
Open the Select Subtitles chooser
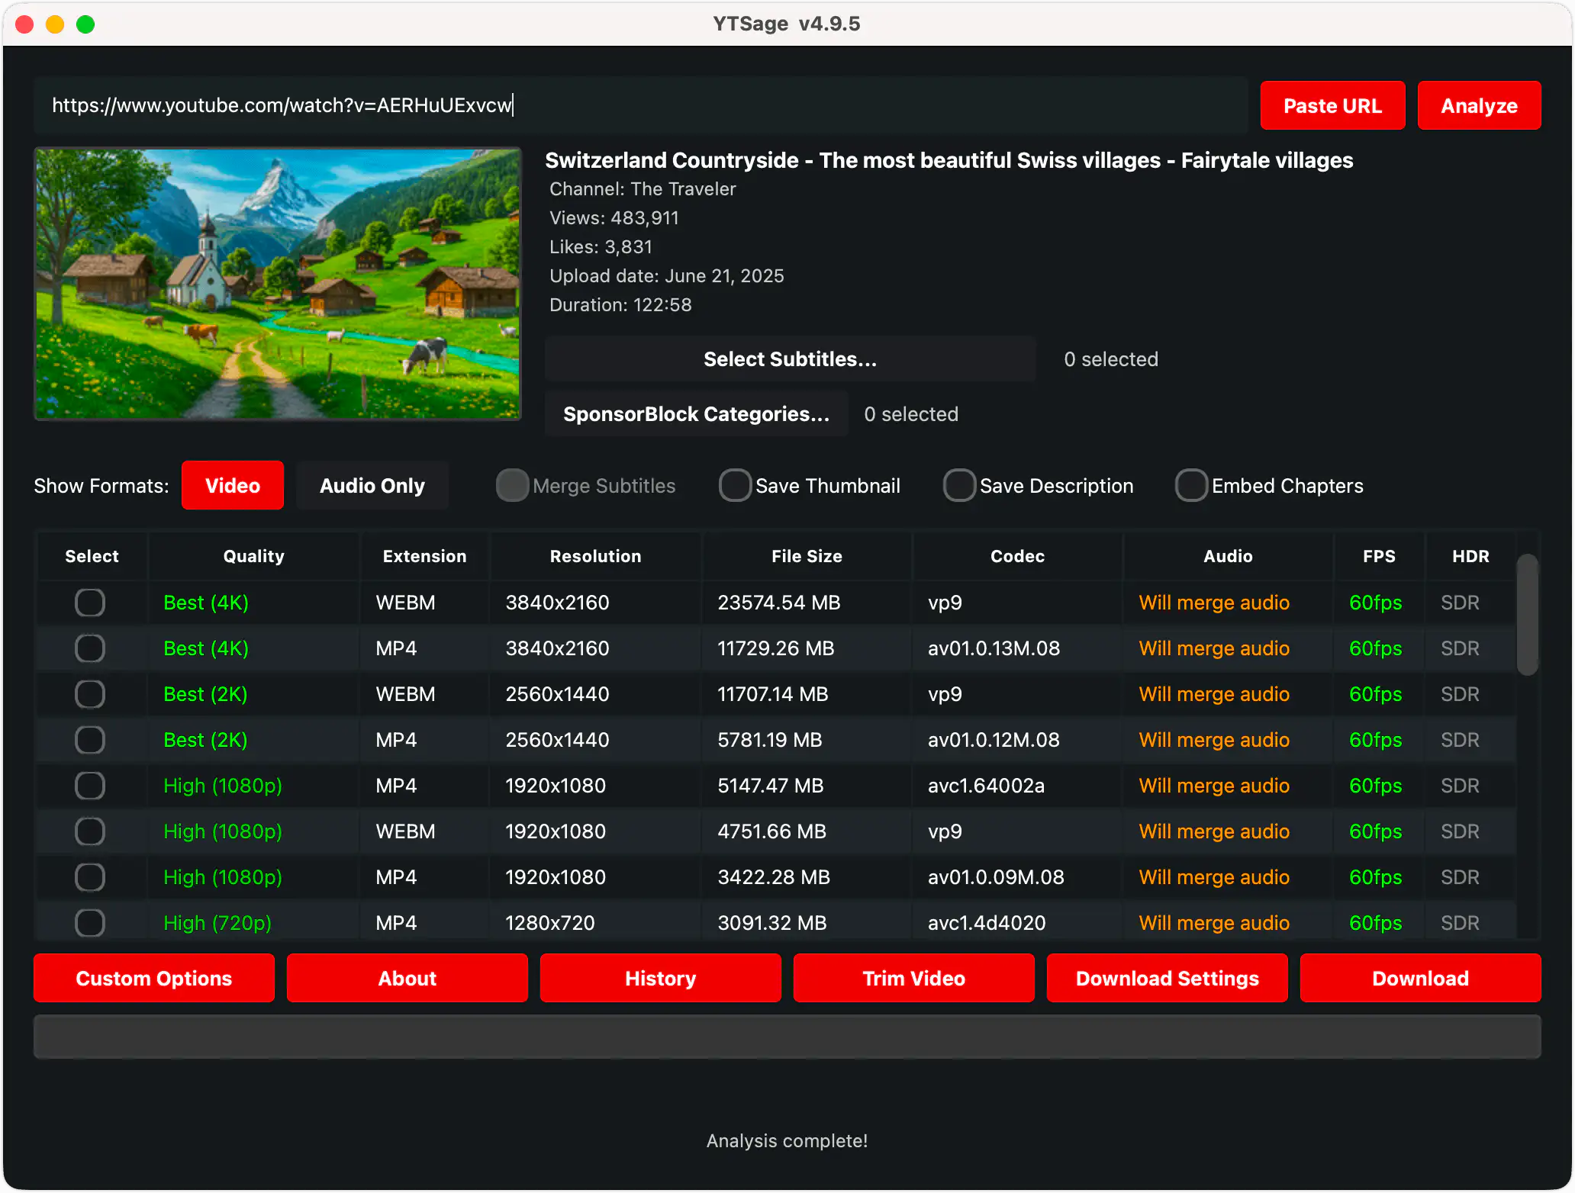(x=790, y=359)
